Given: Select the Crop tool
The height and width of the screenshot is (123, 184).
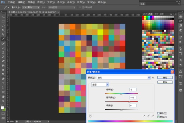Looking at the screenshot, I should [x=3, y=34].
